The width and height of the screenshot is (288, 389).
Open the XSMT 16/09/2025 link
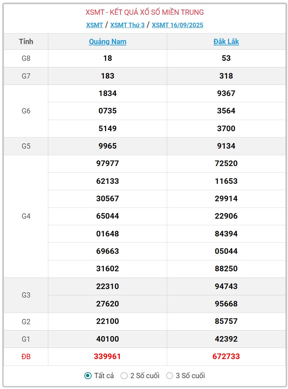click(177, 25)
